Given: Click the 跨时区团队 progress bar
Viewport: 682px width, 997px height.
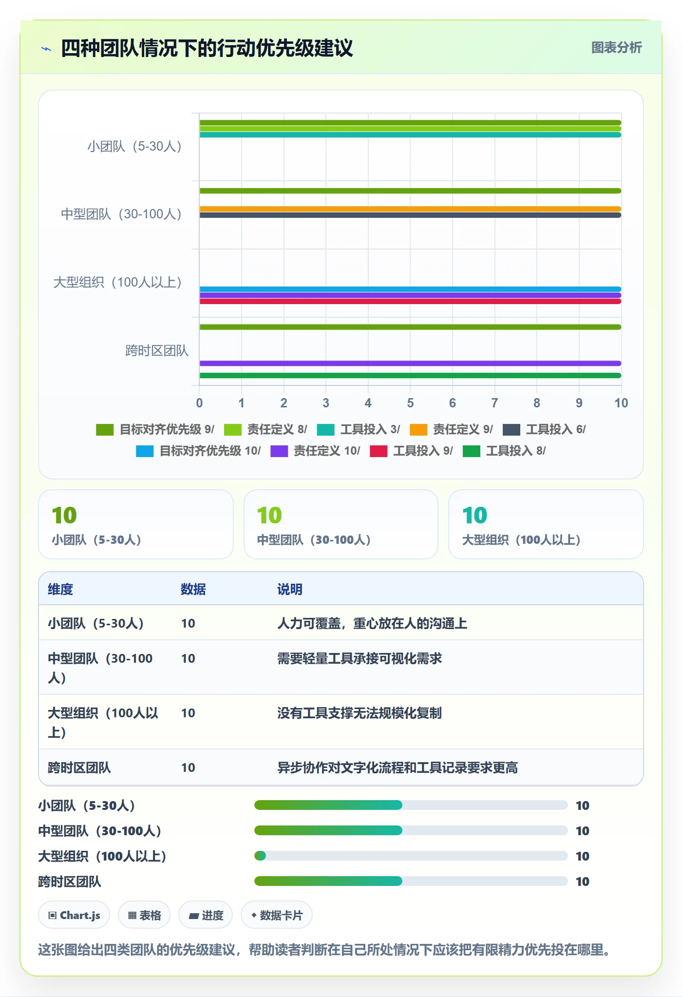Looking at the screenshot, I should (411, 881).
